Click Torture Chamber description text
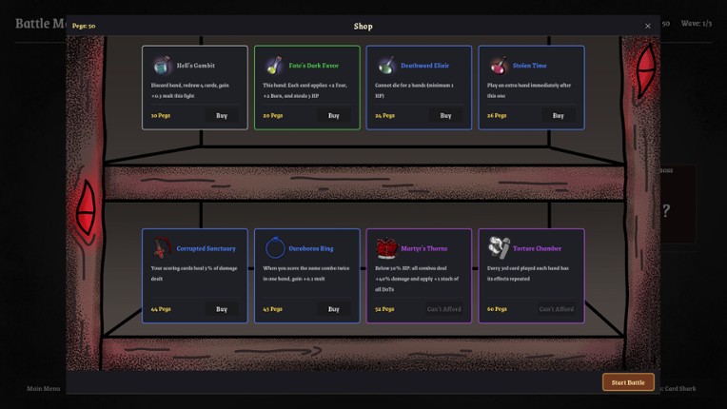727x409 pixels. (x=528, y=273)
